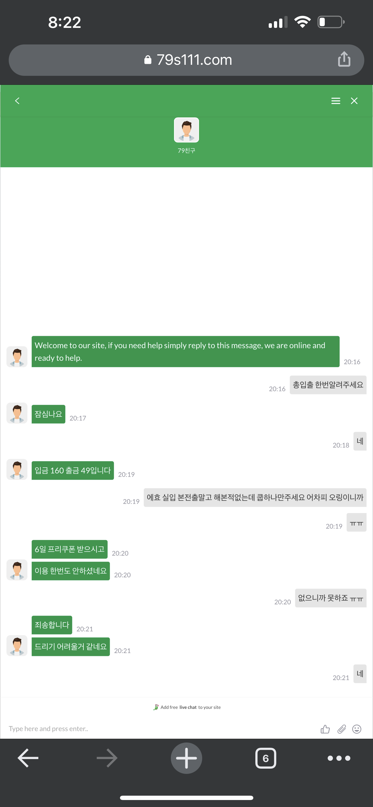This screenshot has height=807, width=373.
Task: Show open tabs via the 6 counter
Action: (x=266, y=758)
